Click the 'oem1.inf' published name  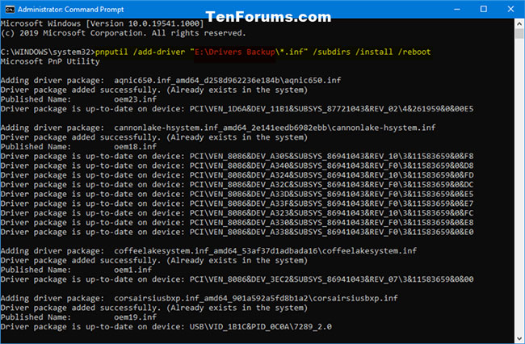(x=133, y=270)
